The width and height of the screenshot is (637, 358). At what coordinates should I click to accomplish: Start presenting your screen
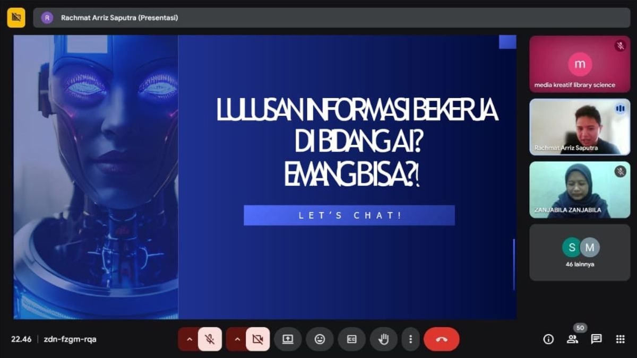click(x=288, y=339)
